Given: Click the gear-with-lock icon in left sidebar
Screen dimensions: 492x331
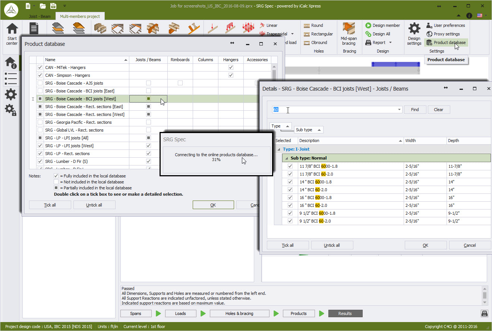Looking at the screenshot, I should (10, 110).
